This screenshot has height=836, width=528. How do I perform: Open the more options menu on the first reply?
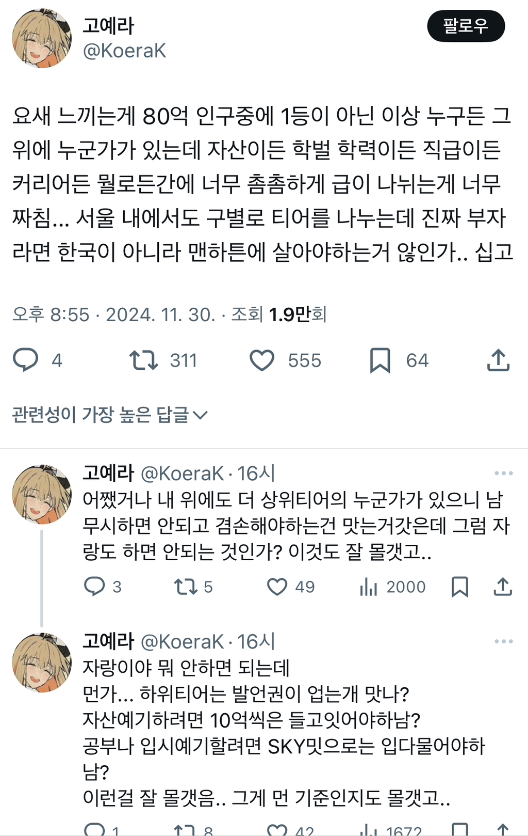click(x=503, y=473)
